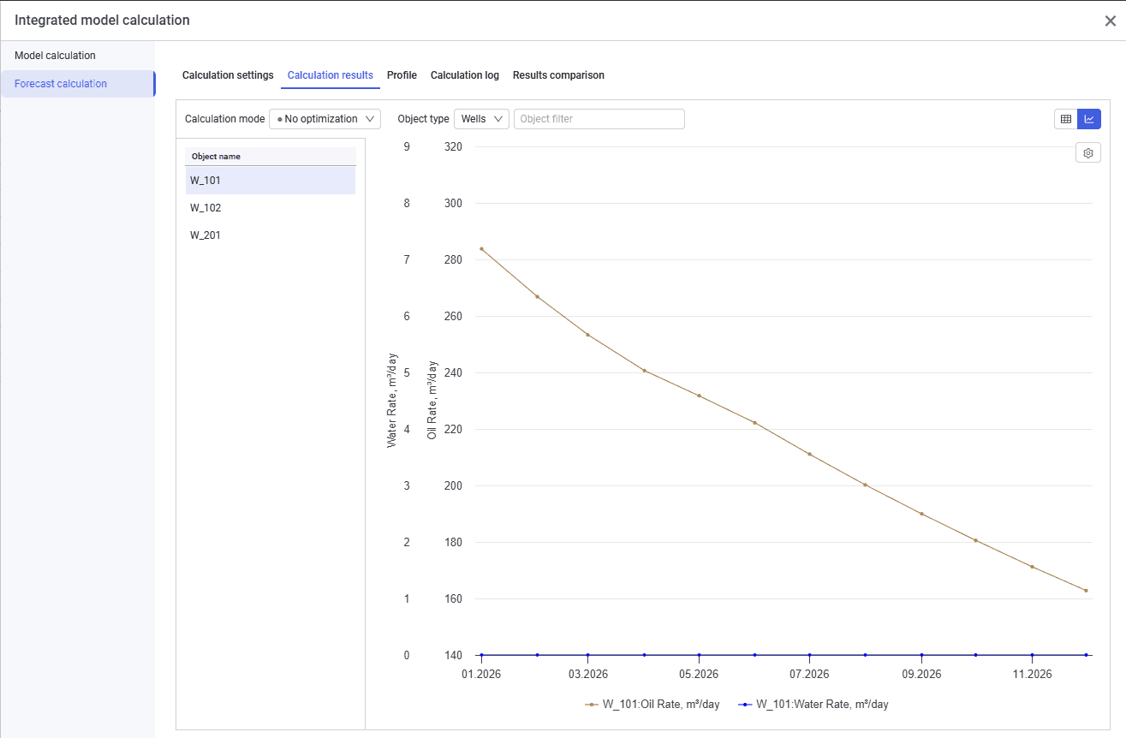Go to the Results comparison tab
Image resolution: width=1126 pixels, height=738 pixels.
click(558, 75)
